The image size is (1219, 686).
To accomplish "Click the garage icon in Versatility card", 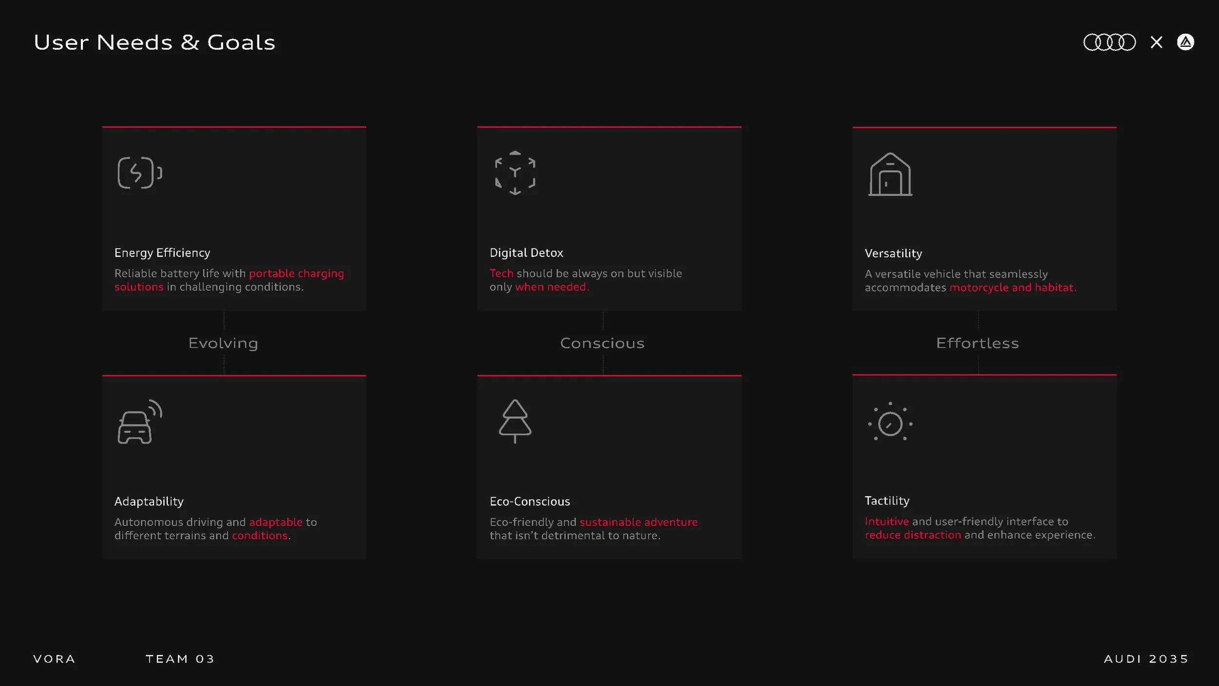I will [x=890, y=174].
